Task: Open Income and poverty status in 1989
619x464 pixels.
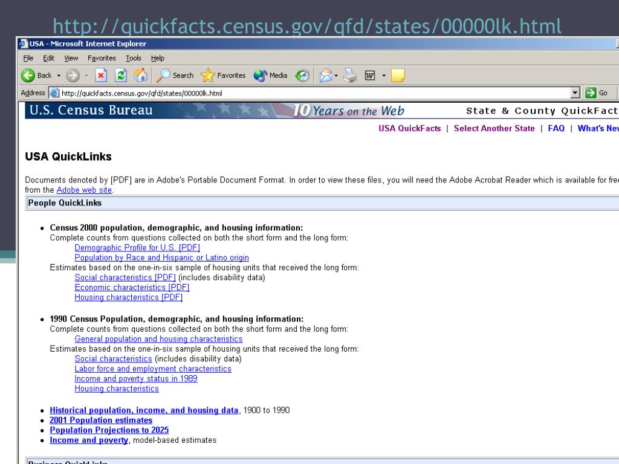Action: pyautogui.click(x=136, y=378)
